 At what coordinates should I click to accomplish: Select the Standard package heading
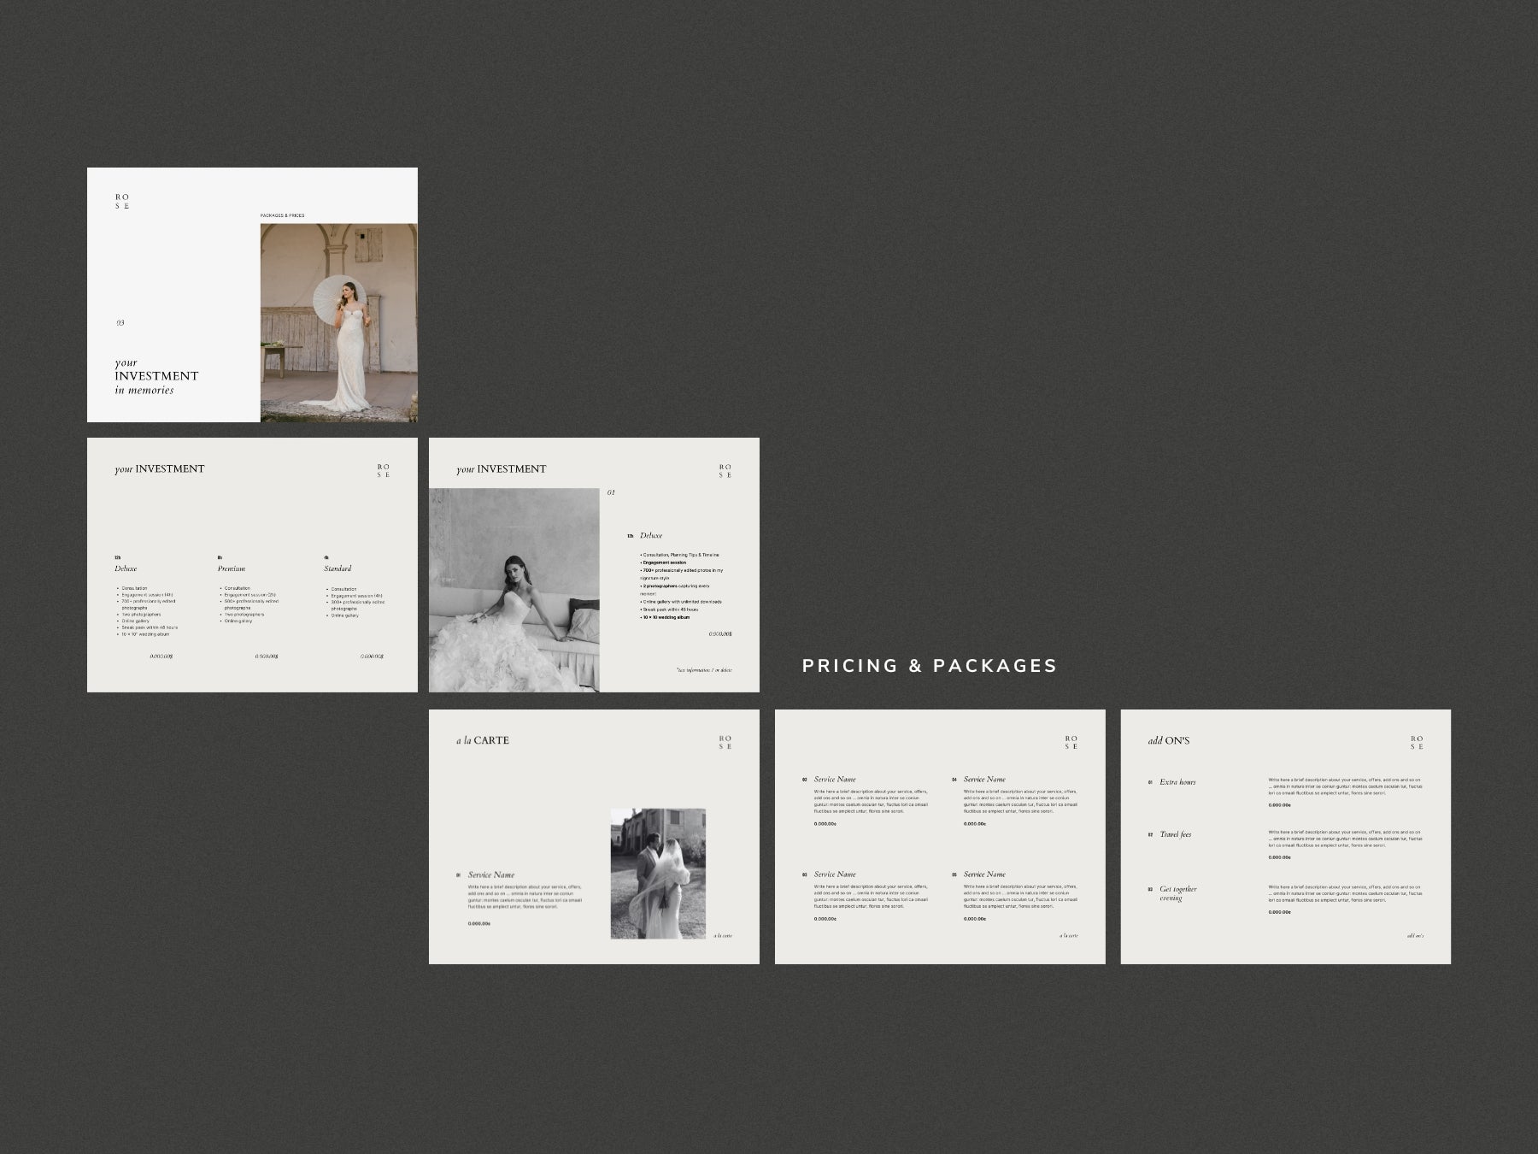pos(338,568)
